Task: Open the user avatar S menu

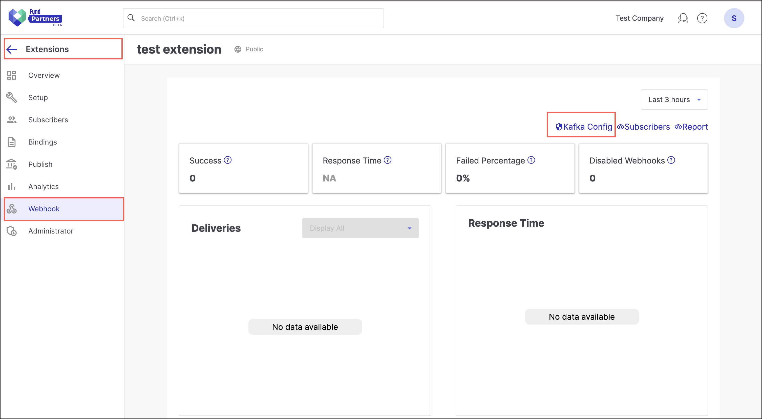Action: tap(734, 18)
